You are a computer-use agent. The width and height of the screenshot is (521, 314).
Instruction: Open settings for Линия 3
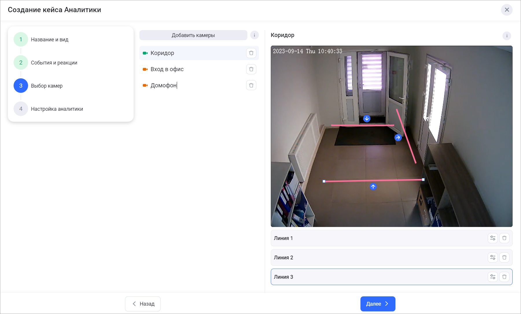[x=493, y=277]
